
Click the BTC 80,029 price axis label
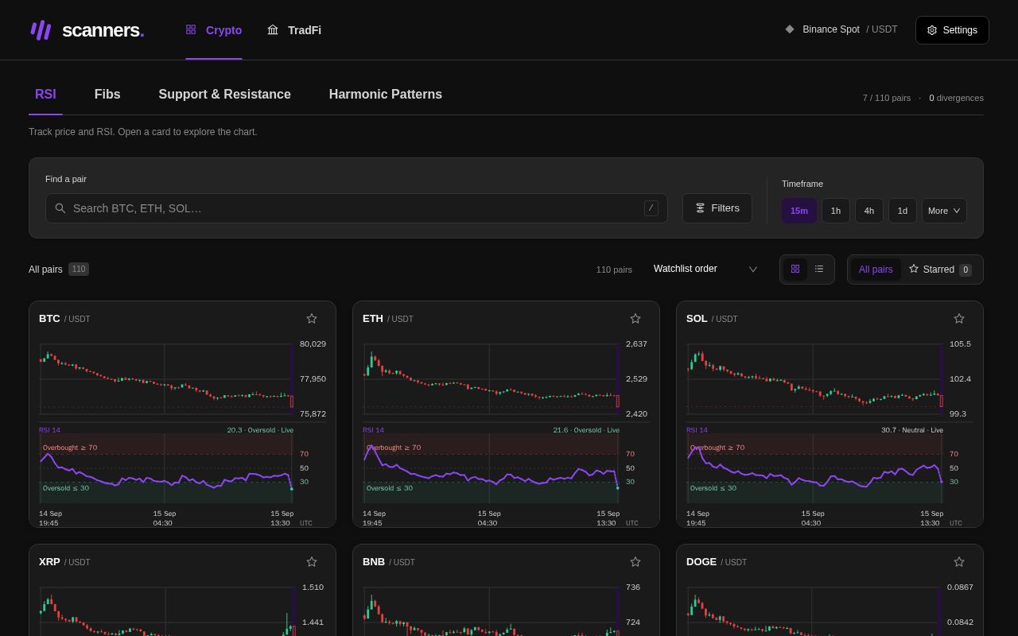[313, 344]
